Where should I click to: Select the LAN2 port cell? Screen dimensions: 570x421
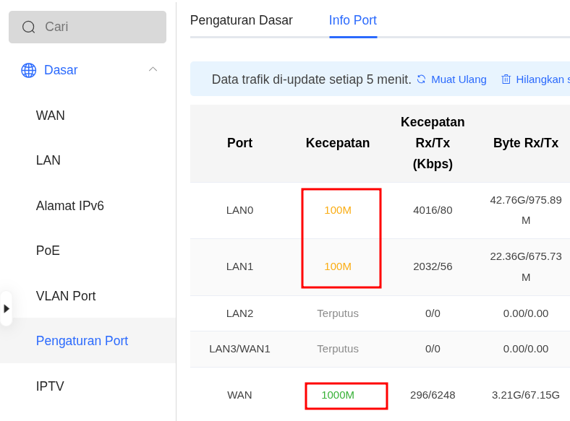click(x=239, y=313)
